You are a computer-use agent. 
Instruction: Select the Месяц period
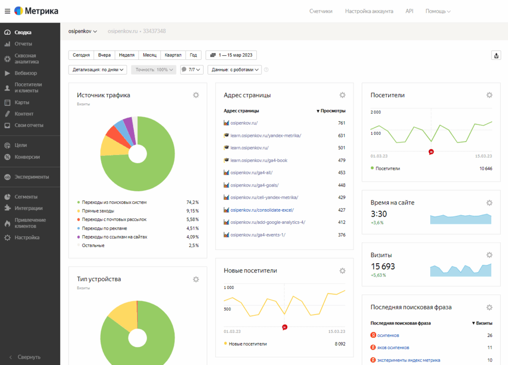(x=150, y=55)
